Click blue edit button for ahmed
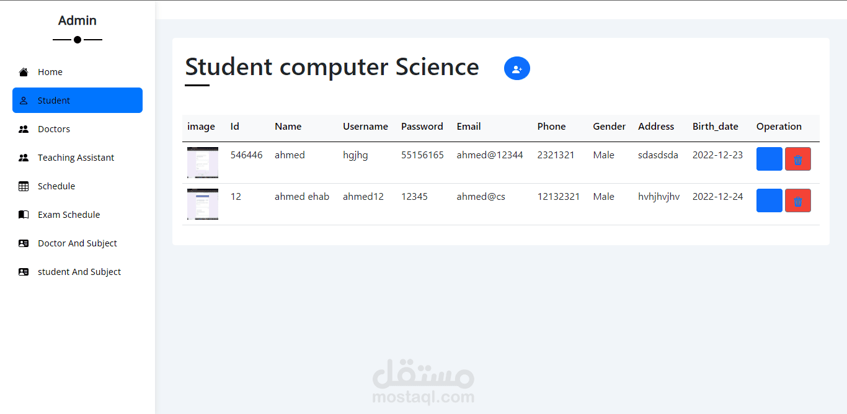The width and height of the screenshot is (847, 414). (x=769, y=159)
